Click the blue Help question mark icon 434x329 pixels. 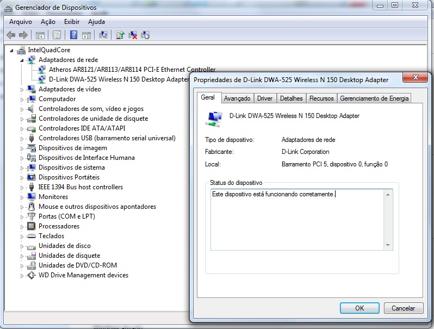(x=73, y=35)
